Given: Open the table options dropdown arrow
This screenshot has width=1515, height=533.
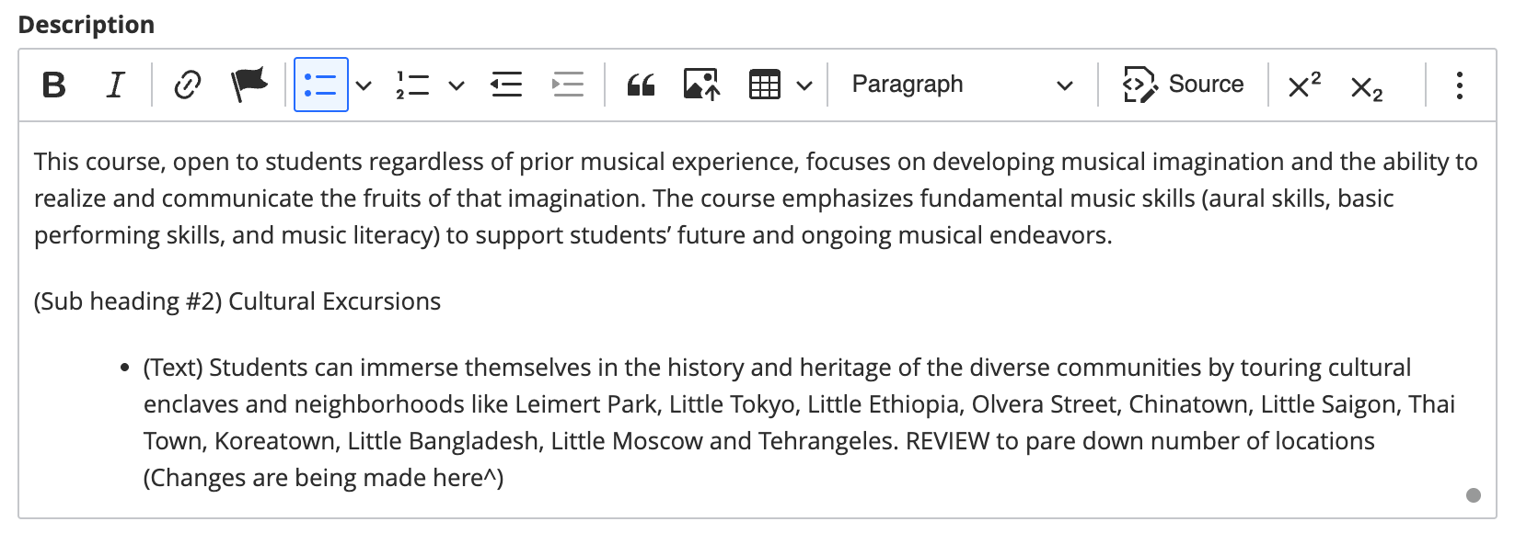Looking at the screenshot, I should [x=804, y=85].
